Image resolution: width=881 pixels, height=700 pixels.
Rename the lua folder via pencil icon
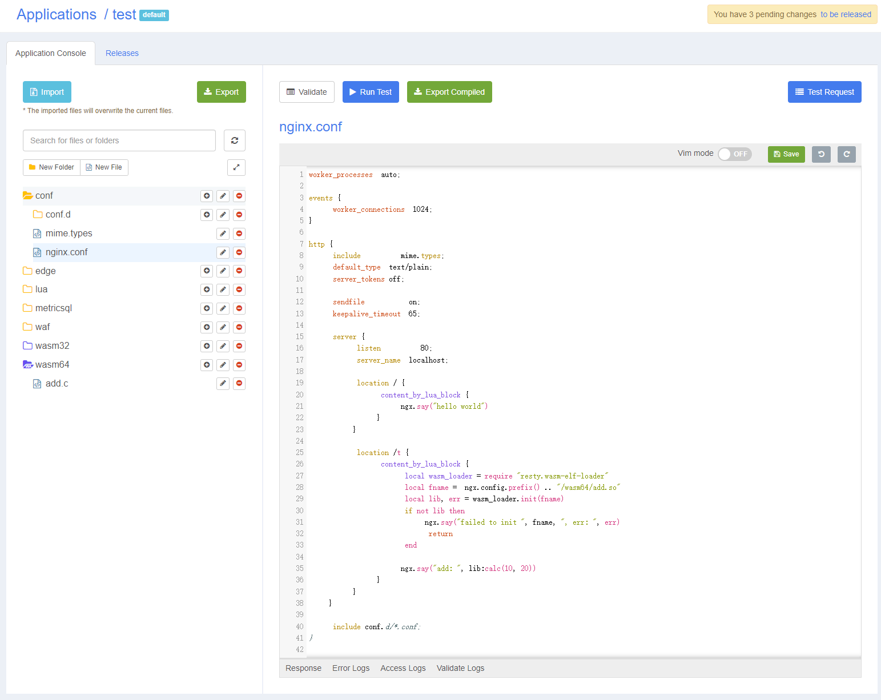point(223,289)
